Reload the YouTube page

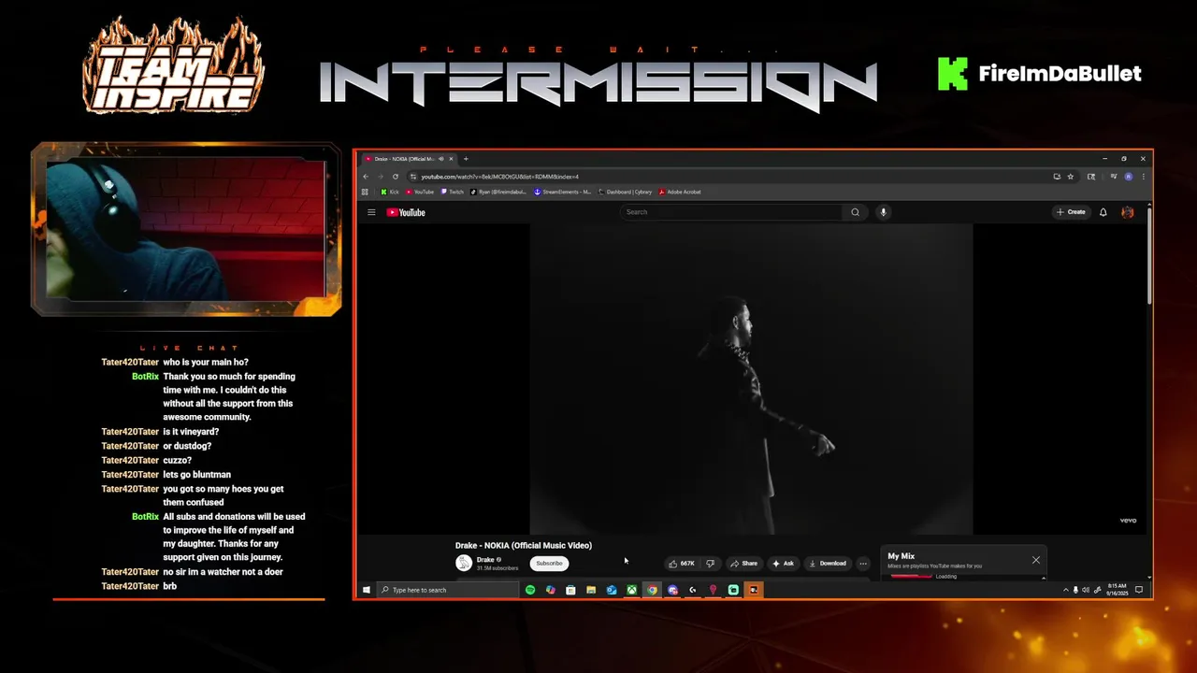(x=396, y=177)
